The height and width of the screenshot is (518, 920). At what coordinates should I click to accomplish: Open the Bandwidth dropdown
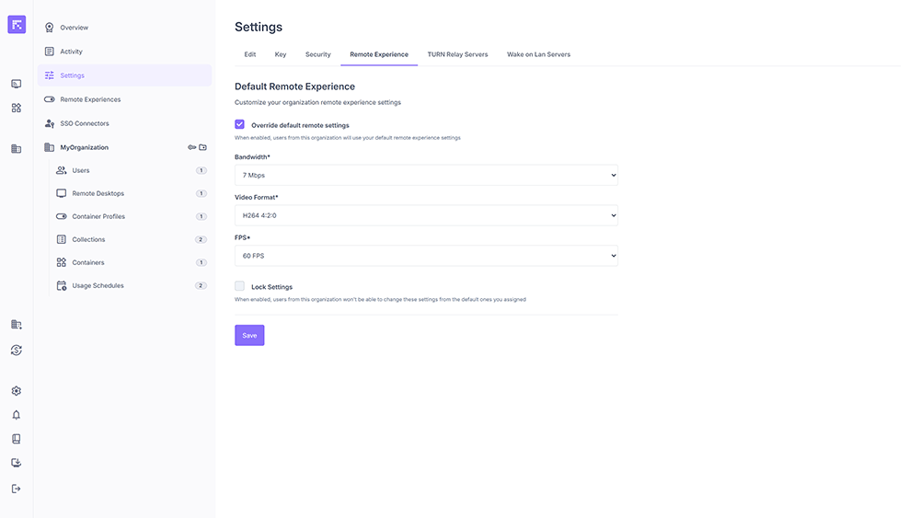point(426,175)
